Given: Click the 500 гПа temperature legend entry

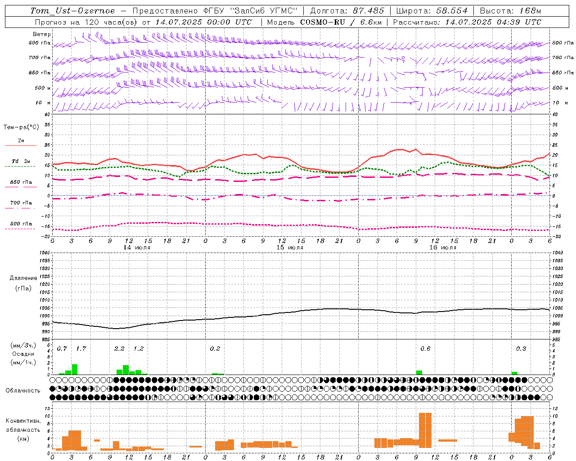Looking at the screenshot, I should point(21,224).
